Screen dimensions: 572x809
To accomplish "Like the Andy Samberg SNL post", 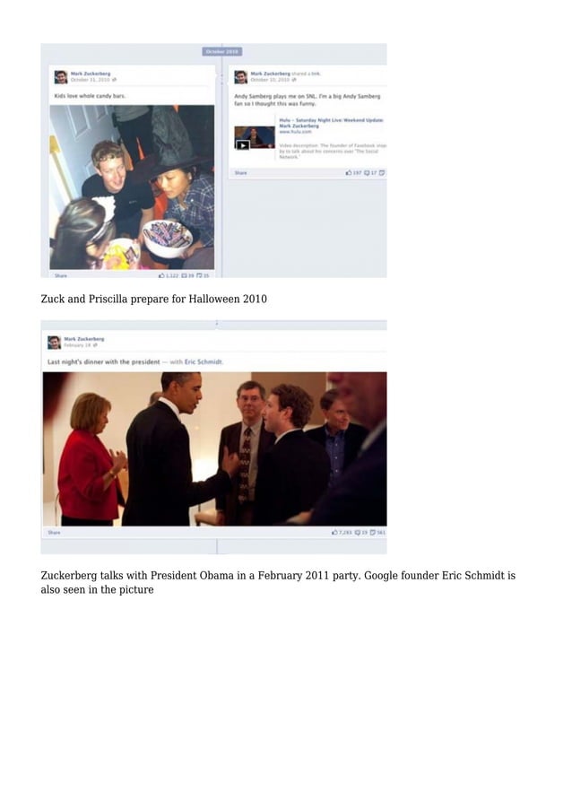I will pyautogui.click(x=353, y=173).
